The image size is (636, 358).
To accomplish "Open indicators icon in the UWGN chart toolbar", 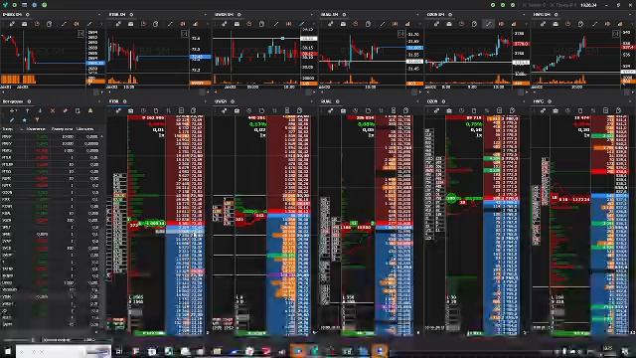I will [301, 24].
